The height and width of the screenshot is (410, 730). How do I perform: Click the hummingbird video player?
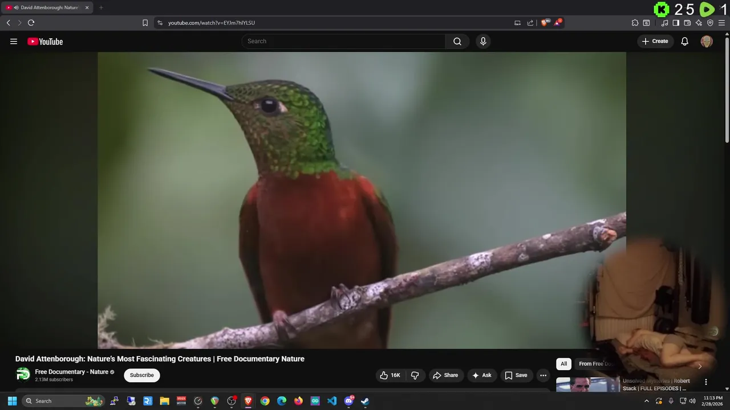pyautogui.click(x=362, y=200)
